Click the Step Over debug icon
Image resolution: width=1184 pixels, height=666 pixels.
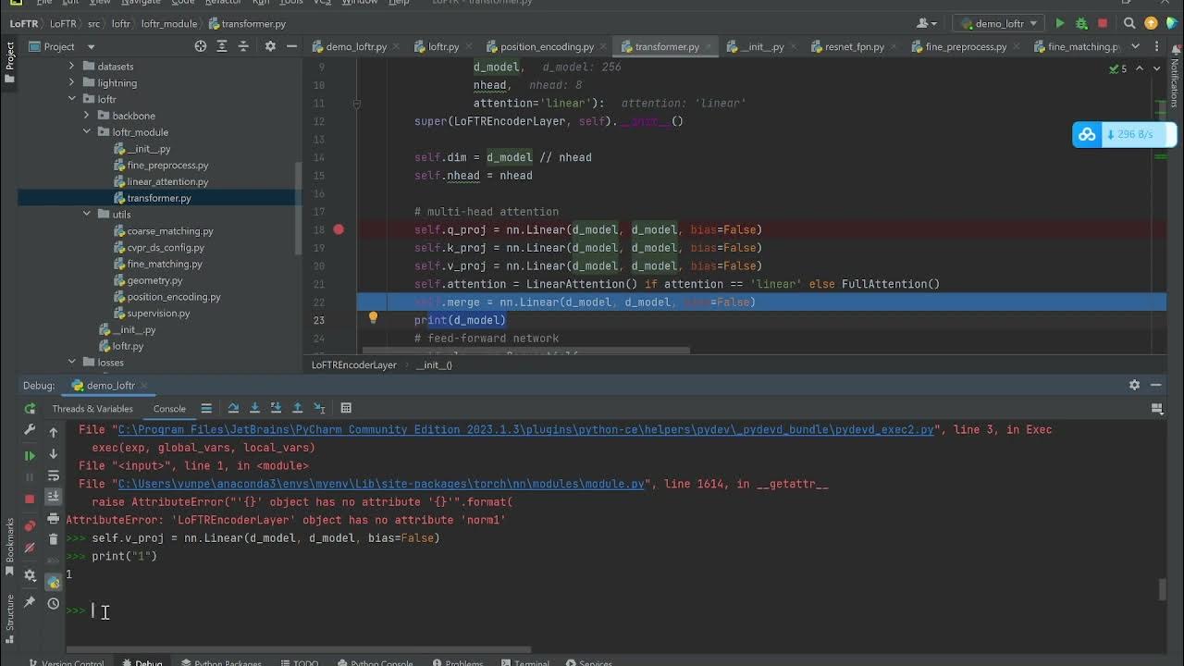tap(233, 408)
